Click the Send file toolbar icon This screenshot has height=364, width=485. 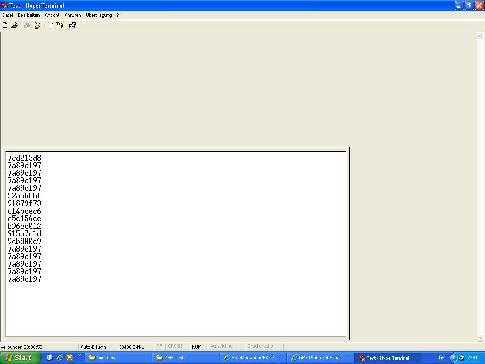click(50, 25)
